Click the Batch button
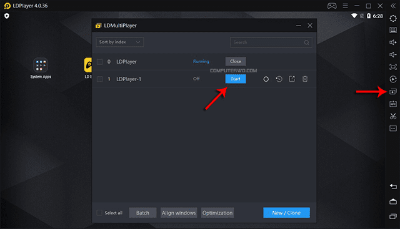400x229 pixels. coord(142,213)
